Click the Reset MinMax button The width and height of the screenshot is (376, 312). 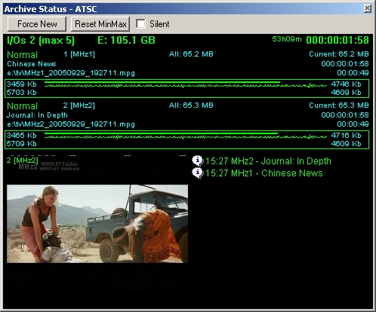(x=100, y=24)
